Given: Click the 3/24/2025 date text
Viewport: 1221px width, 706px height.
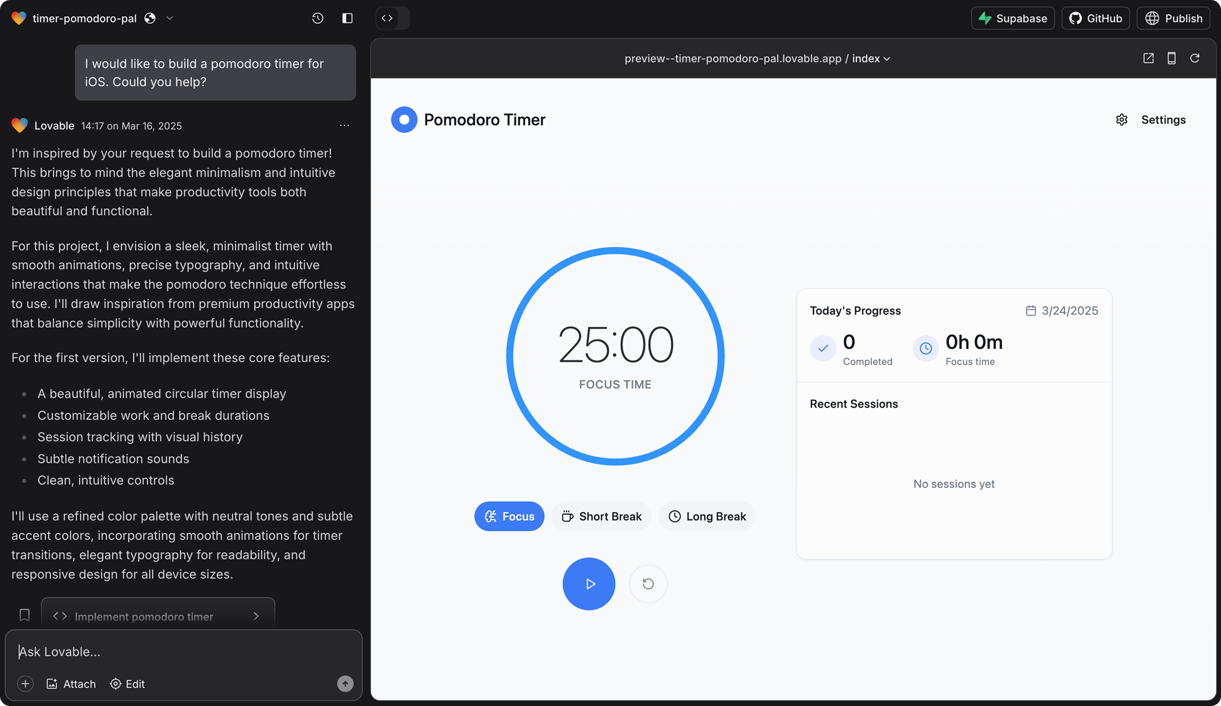Looking at the screenshot, I should pos(1070,311).
